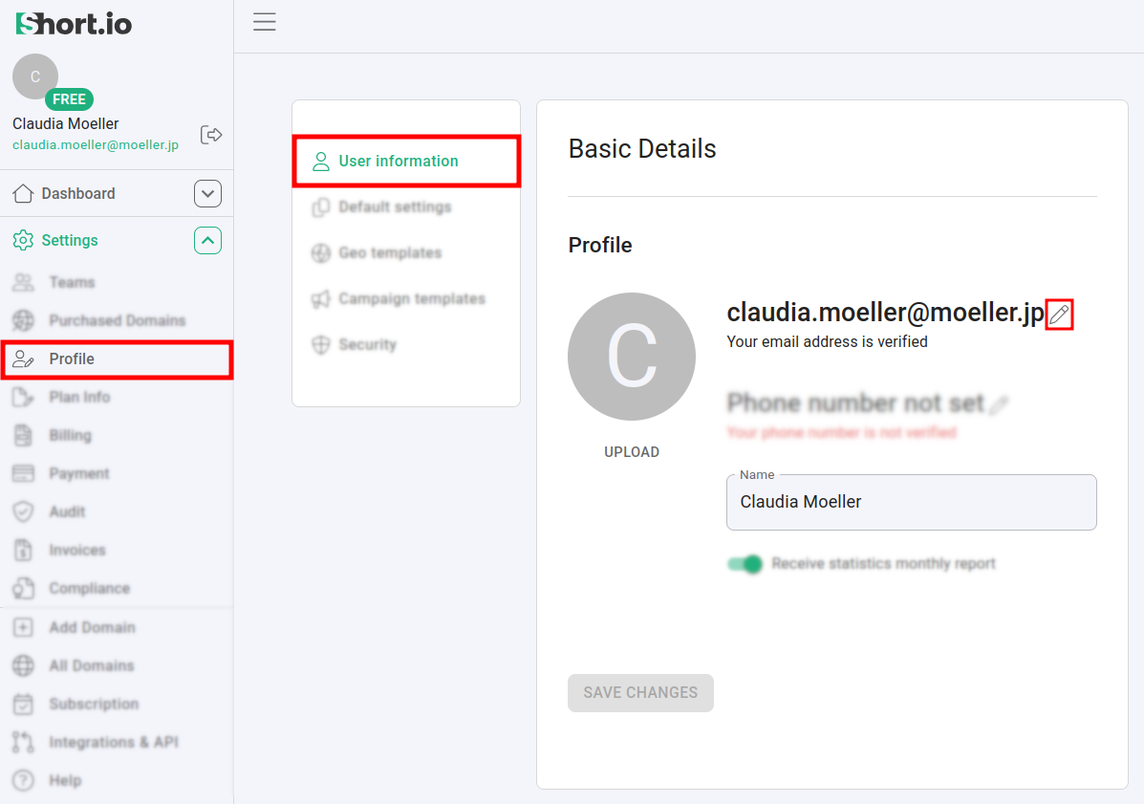This screenshot has width=1144, height=804.
Task: Open Campaign templates via its megaphone icon
Action: click(321, 299)
